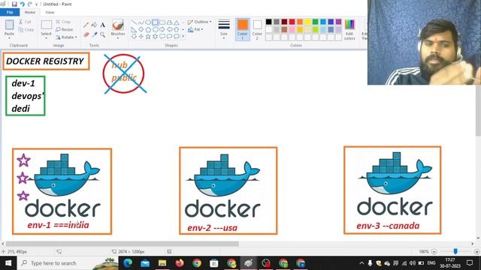Click the Resize button
Screen dimensions: 481x270
[x=65, y=29]
